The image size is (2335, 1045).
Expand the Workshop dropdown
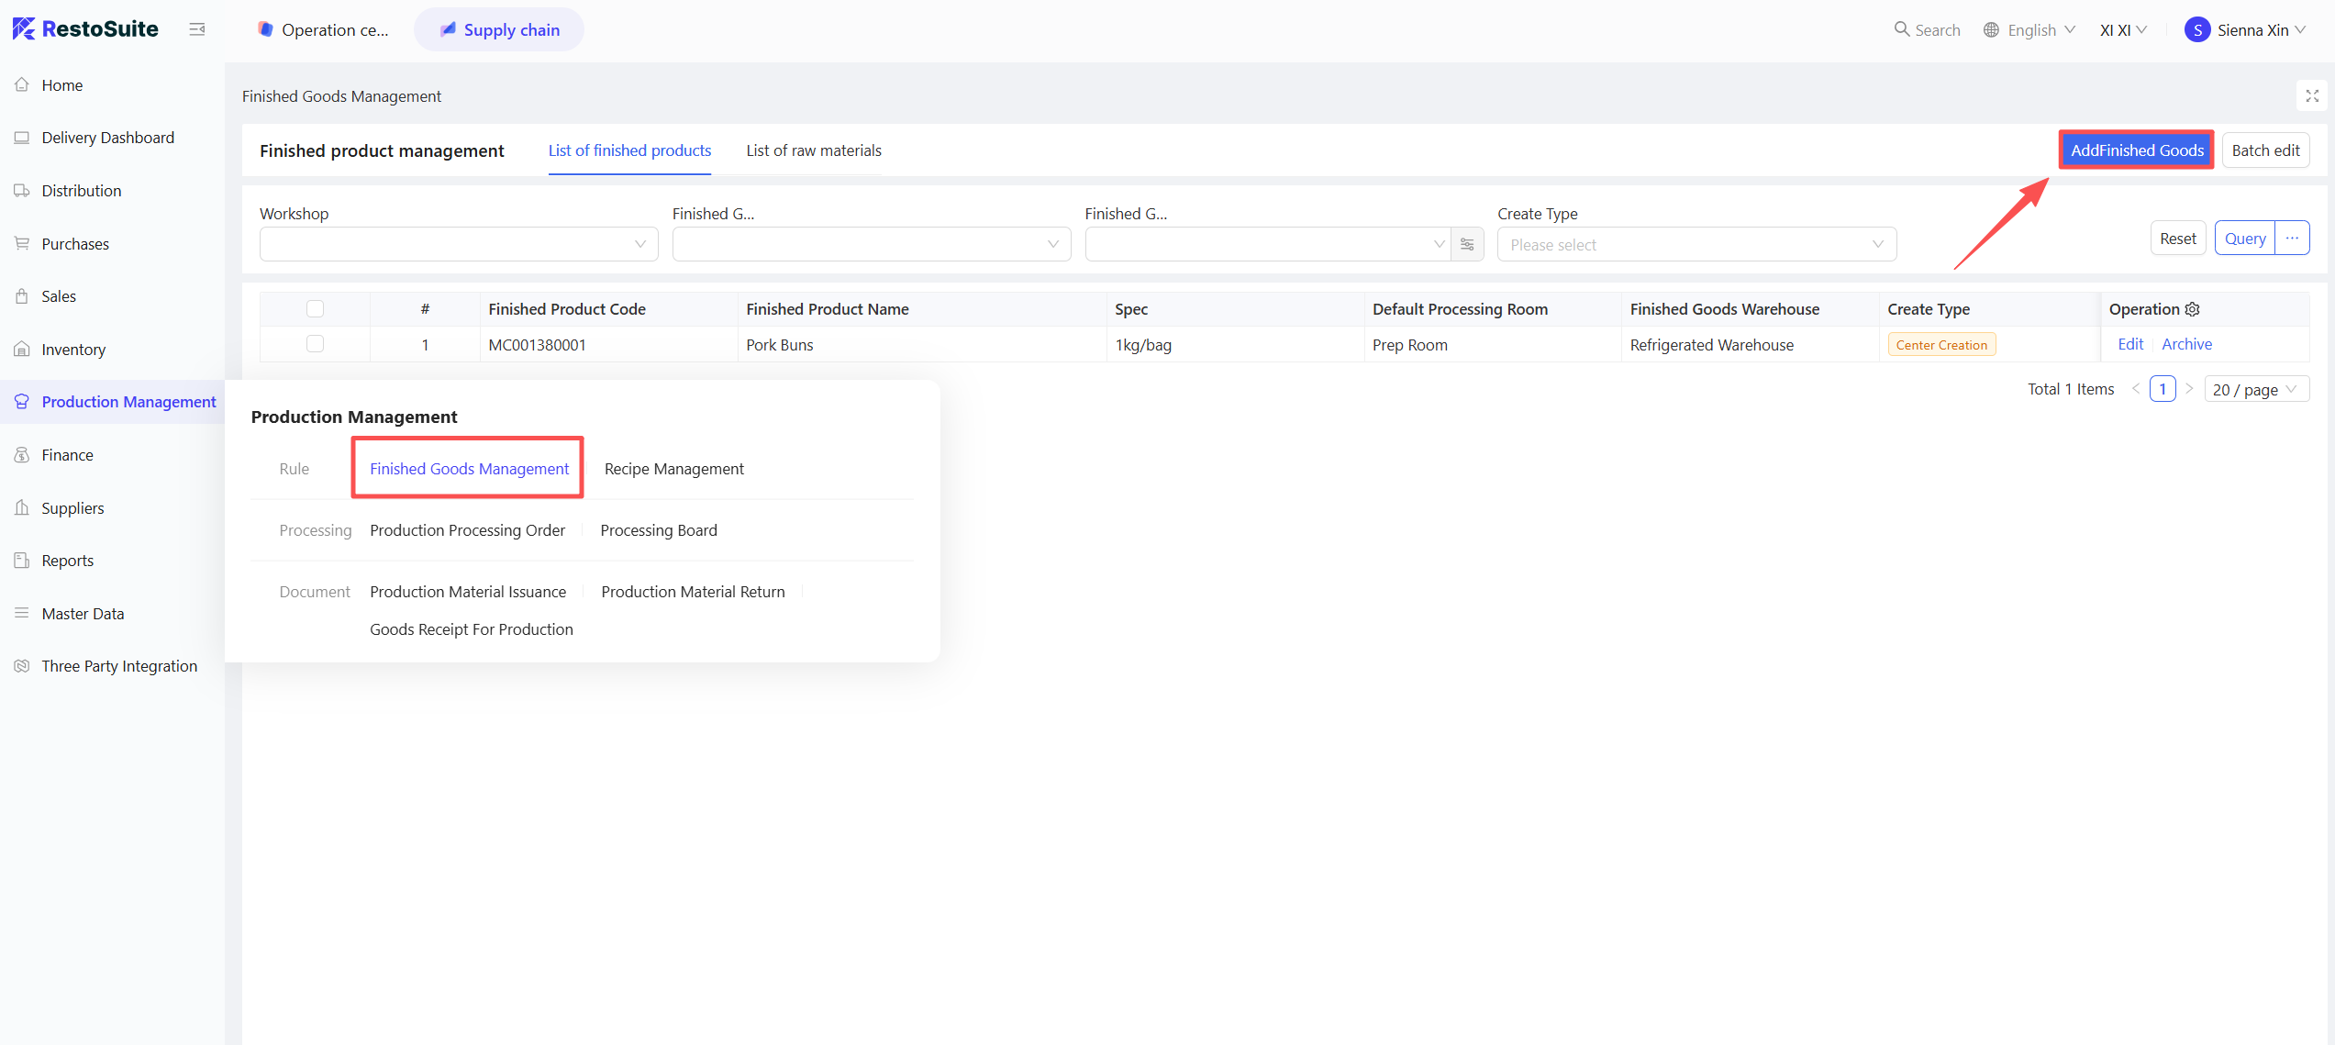(x=458, y=244)
